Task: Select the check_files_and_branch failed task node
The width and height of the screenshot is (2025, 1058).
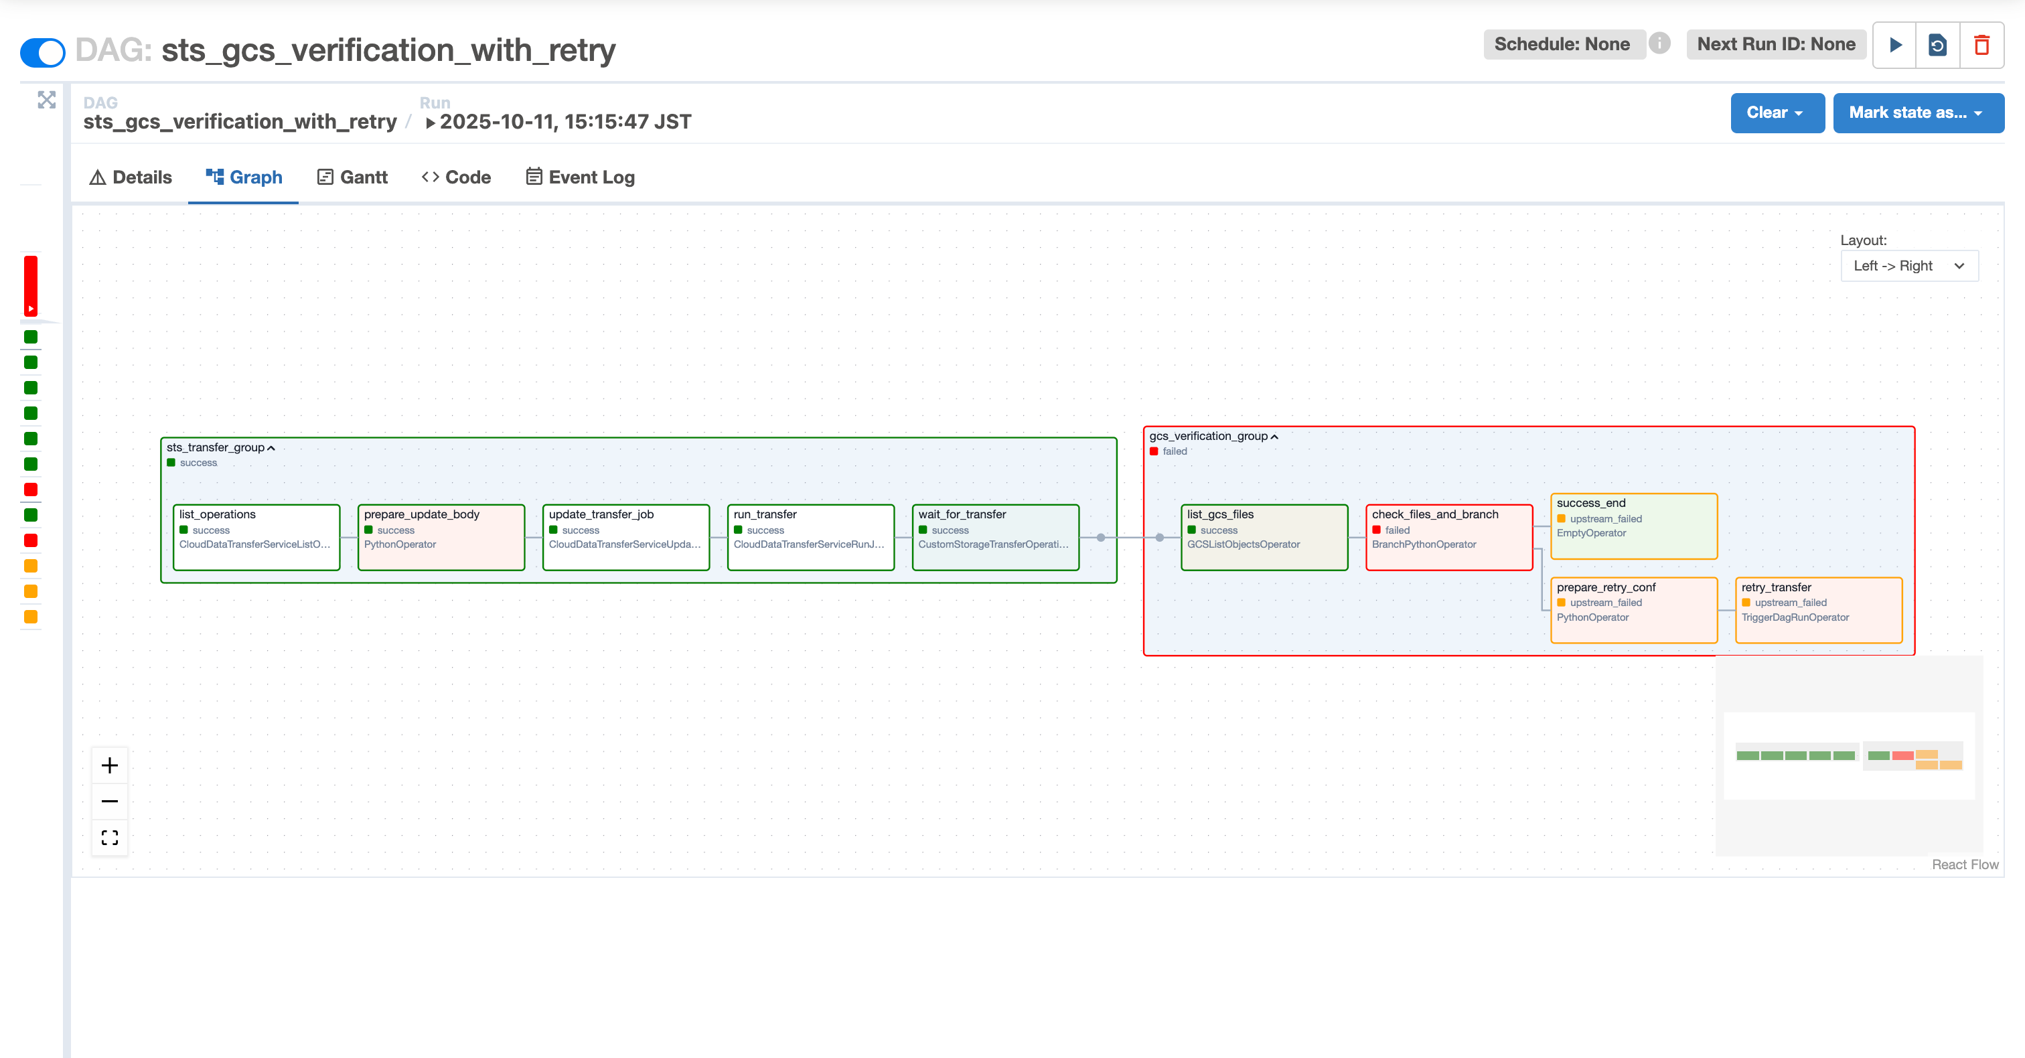Action: 1449,537
